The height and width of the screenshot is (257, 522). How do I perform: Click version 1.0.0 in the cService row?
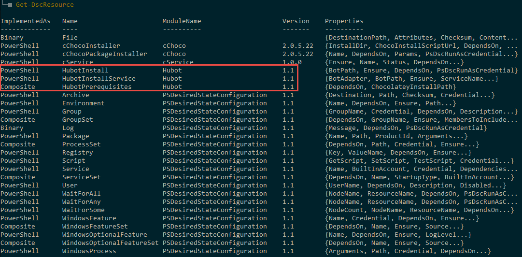point(292,62)
